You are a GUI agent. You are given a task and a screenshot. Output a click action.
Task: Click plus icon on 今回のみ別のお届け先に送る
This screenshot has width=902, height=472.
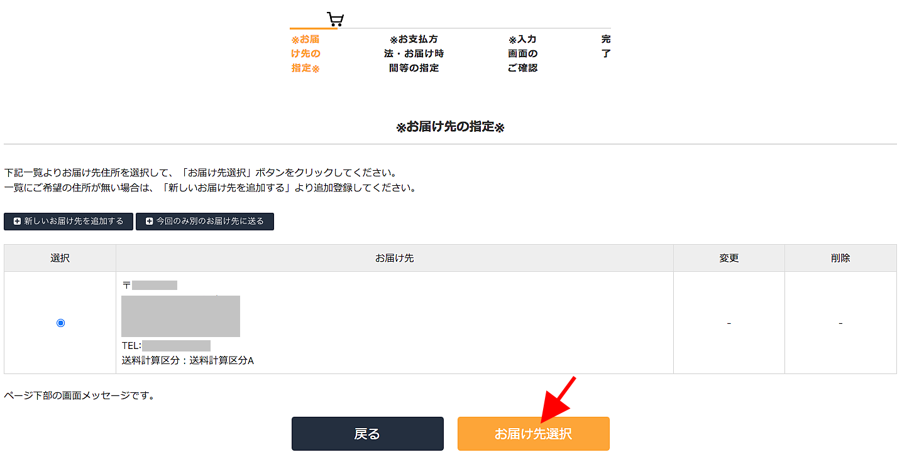pos(150,222)
